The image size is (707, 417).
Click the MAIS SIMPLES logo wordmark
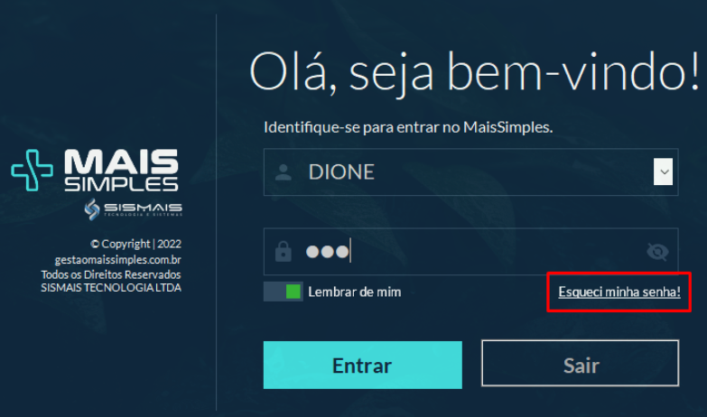point(121,170)
